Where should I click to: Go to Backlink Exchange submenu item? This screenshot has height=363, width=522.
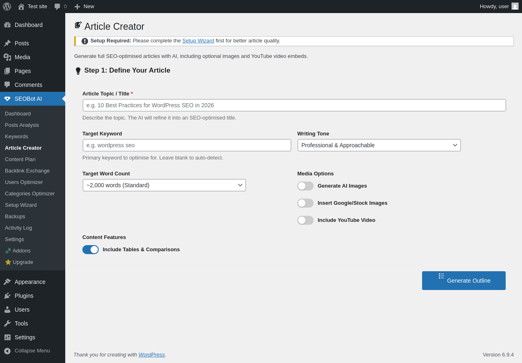(27, 171)
